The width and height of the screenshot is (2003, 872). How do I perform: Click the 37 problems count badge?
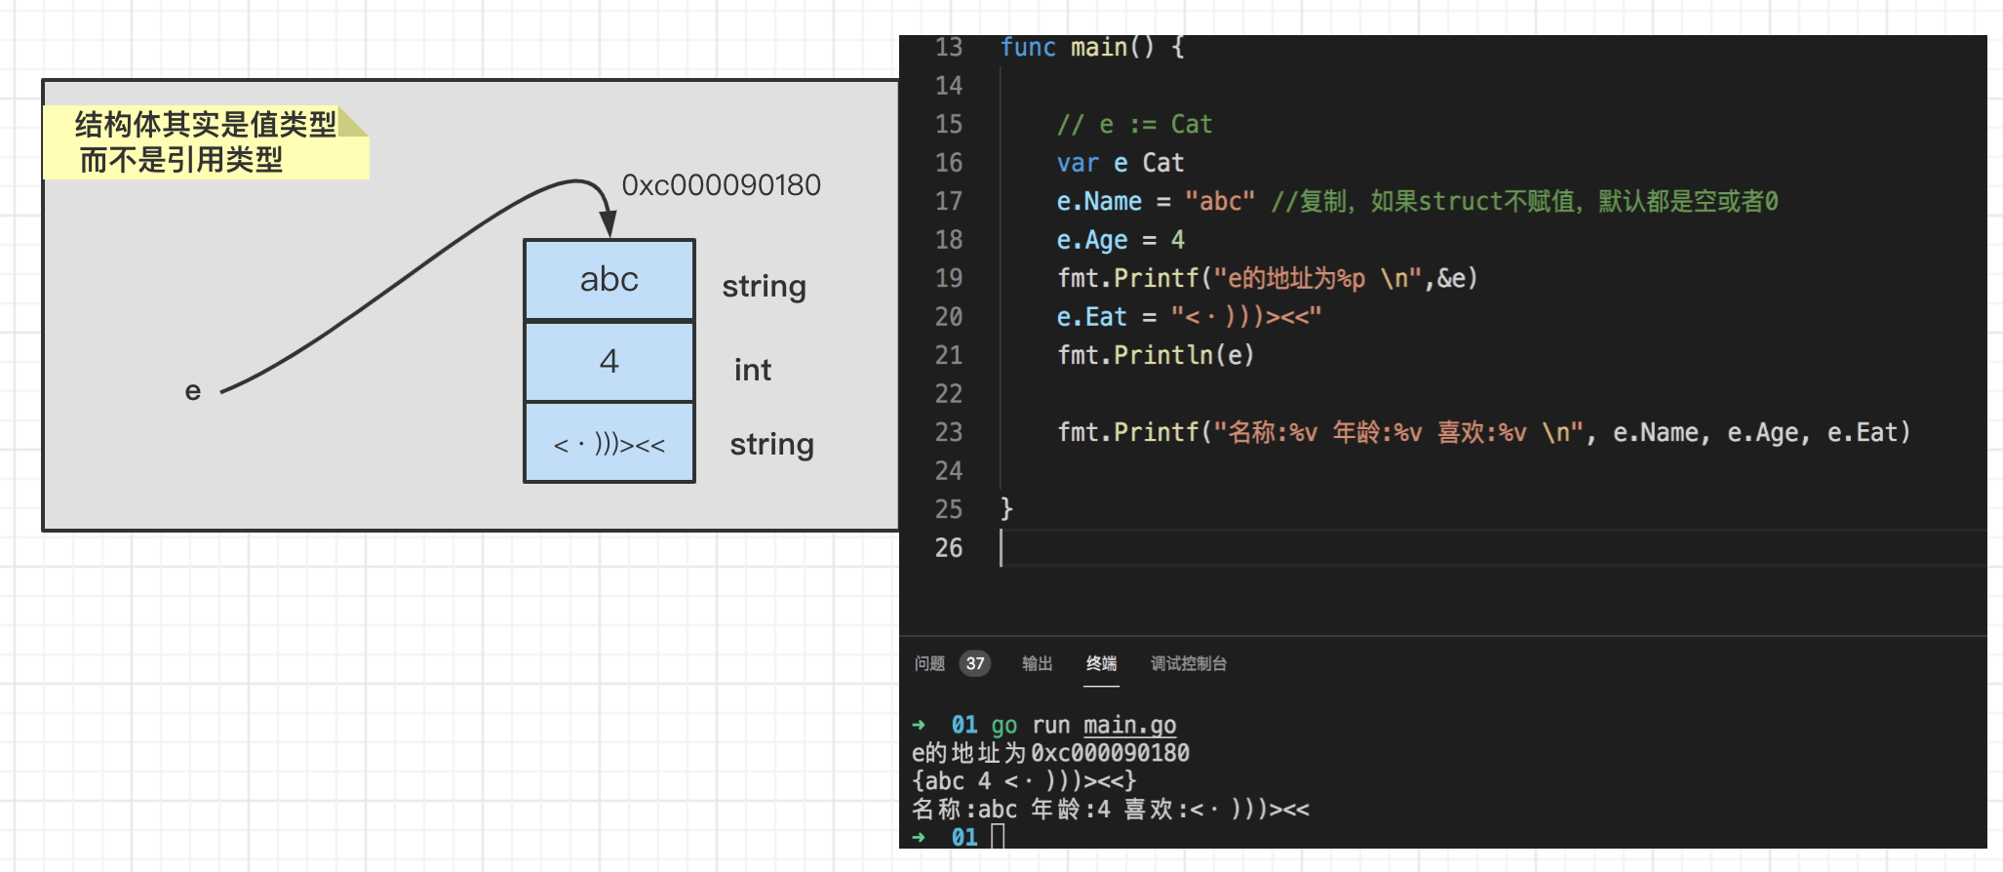[x=974, y=663]
